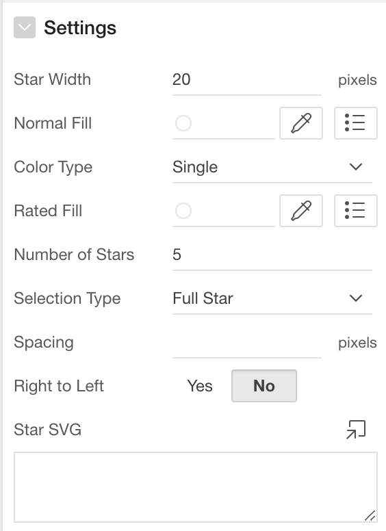Open color list for Normal Fill
This screenshot has width=386, height=531.
coord(355,123)
